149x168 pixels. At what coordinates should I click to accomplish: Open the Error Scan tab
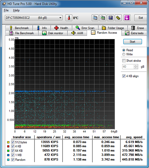[85, 28]
